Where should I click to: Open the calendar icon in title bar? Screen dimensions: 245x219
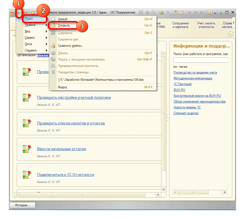click(x=182, y=12)
